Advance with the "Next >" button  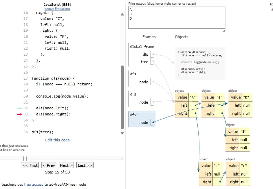pyautogui.click(x=66, y=165)
